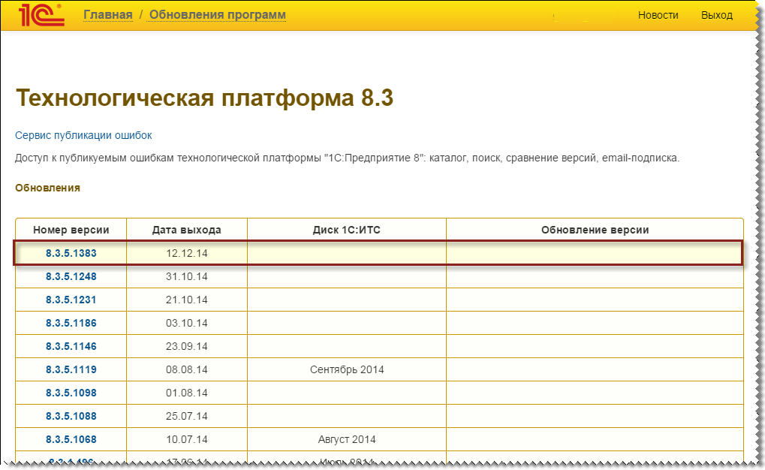Viewport: 765px width, 470px height.
Task: Open version 8.3.5.1248 details
Action: [69, 276]
